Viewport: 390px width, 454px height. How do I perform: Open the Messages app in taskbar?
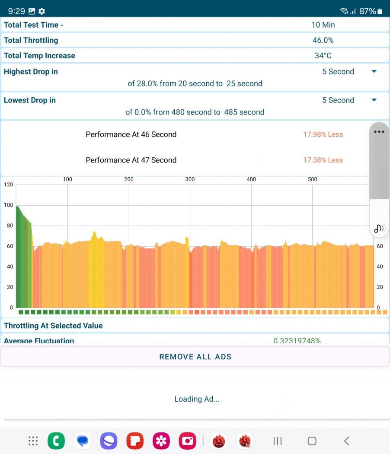82,441
